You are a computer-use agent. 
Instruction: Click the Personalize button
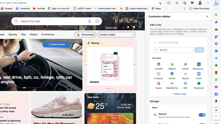(85, 35)
